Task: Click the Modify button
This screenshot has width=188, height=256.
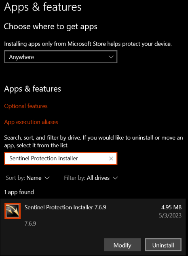Action: 123,245
